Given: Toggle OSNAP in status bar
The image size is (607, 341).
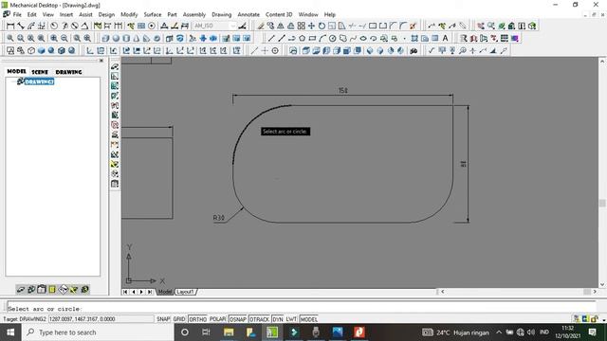Looking at the screenshot, I should [x=238, y=319].
